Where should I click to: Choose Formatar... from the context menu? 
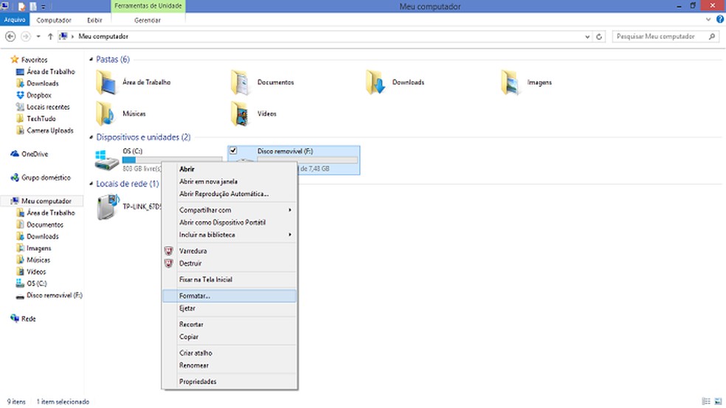(x=229, y=296)
